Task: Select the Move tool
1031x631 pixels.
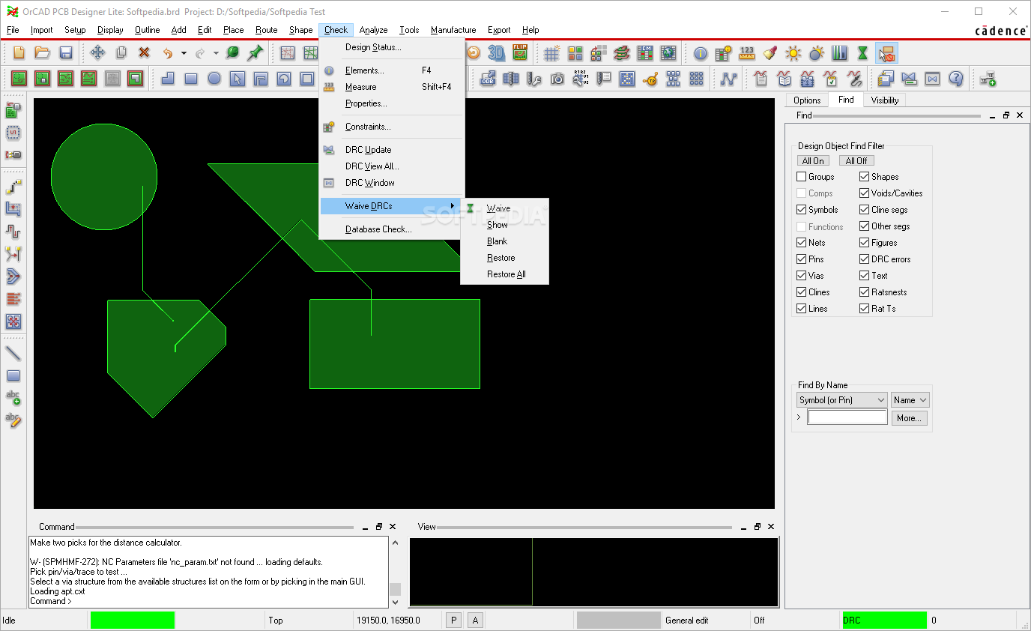Action: 97,52
